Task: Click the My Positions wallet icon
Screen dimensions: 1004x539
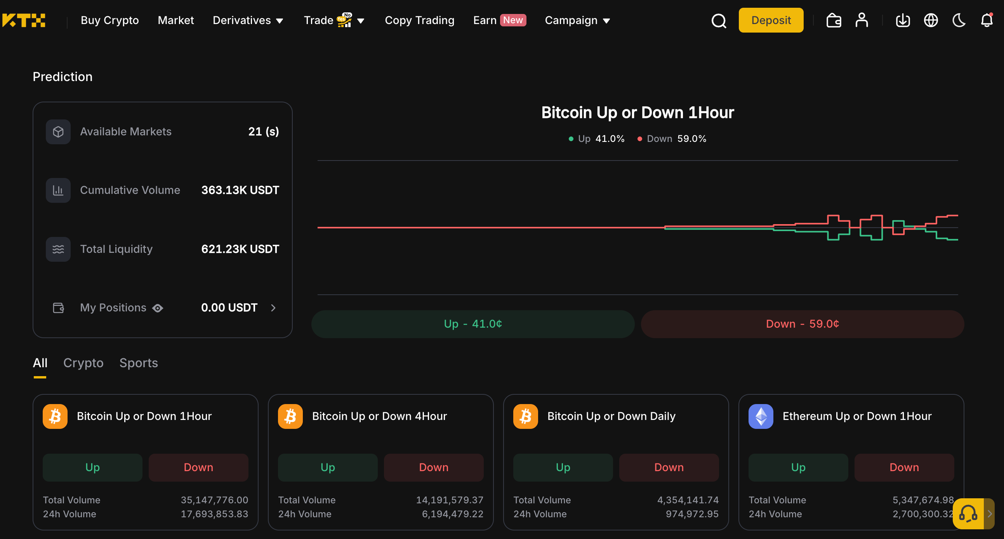Action: coord(58,308)
